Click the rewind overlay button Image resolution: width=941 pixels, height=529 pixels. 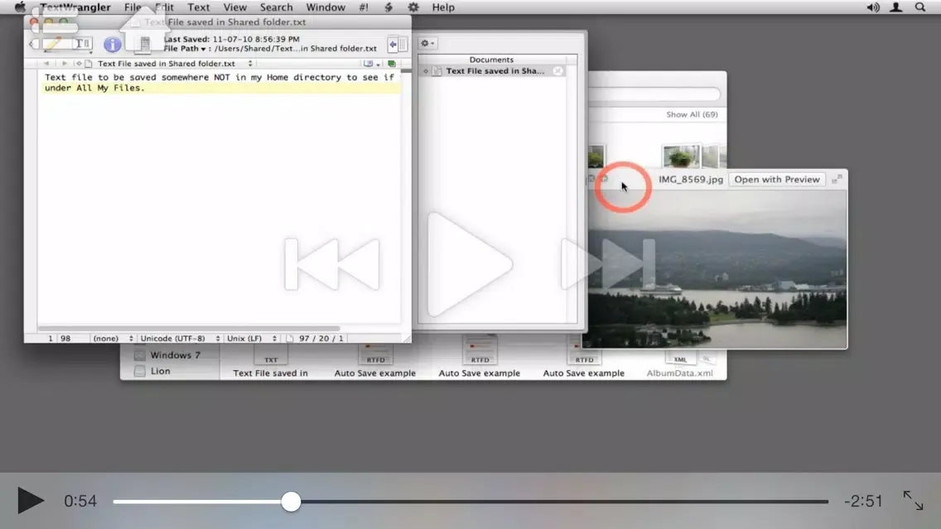click(x=332, y=264)
